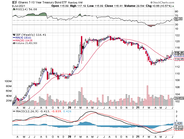The image size is (184, 139).
Task: Click the black -0.413 value in MACD legend
Action: click(x=44, y=111)
